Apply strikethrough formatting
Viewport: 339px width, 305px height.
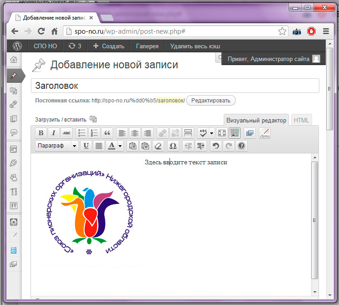pyautogui.click(x=67, y=133)
